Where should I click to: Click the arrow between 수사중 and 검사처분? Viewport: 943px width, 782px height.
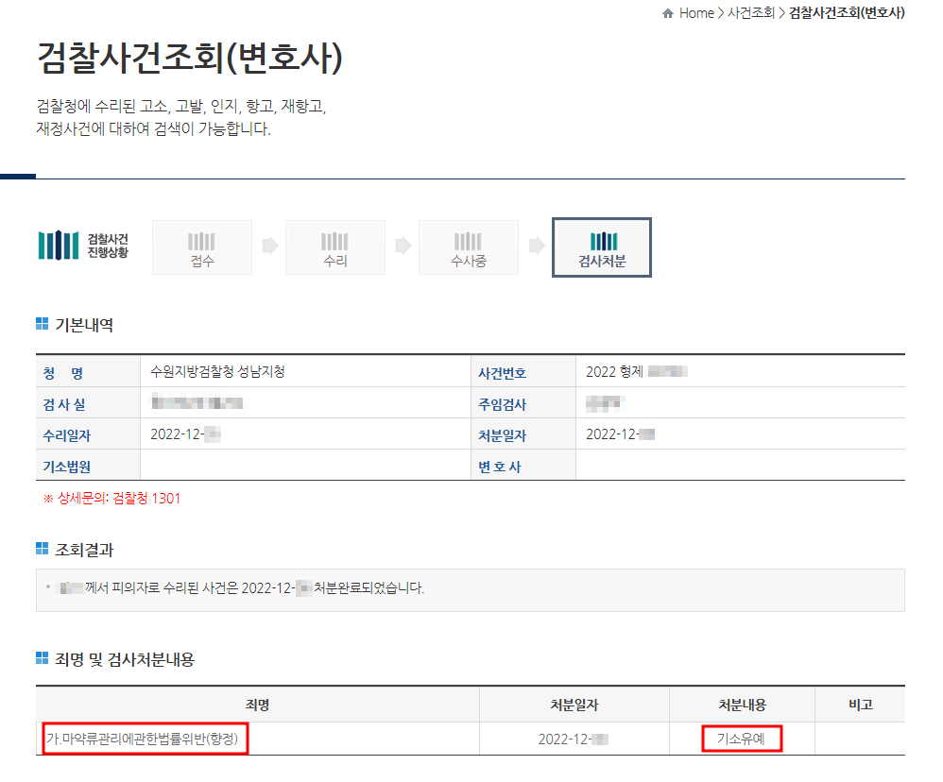536,246
